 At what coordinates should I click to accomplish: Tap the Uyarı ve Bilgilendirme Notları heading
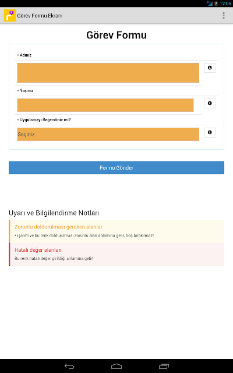tap(54, 213)
